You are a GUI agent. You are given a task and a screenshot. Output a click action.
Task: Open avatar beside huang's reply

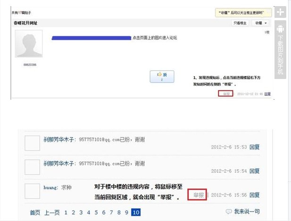32,191
